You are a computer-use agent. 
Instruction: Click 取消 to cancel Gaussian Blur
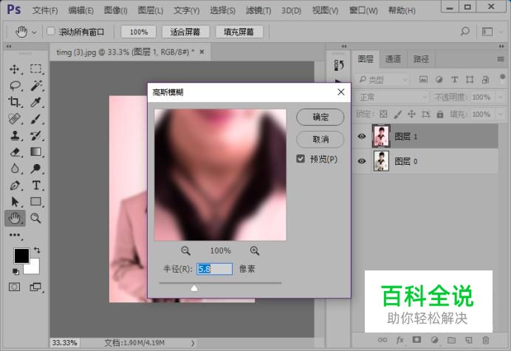320,139
